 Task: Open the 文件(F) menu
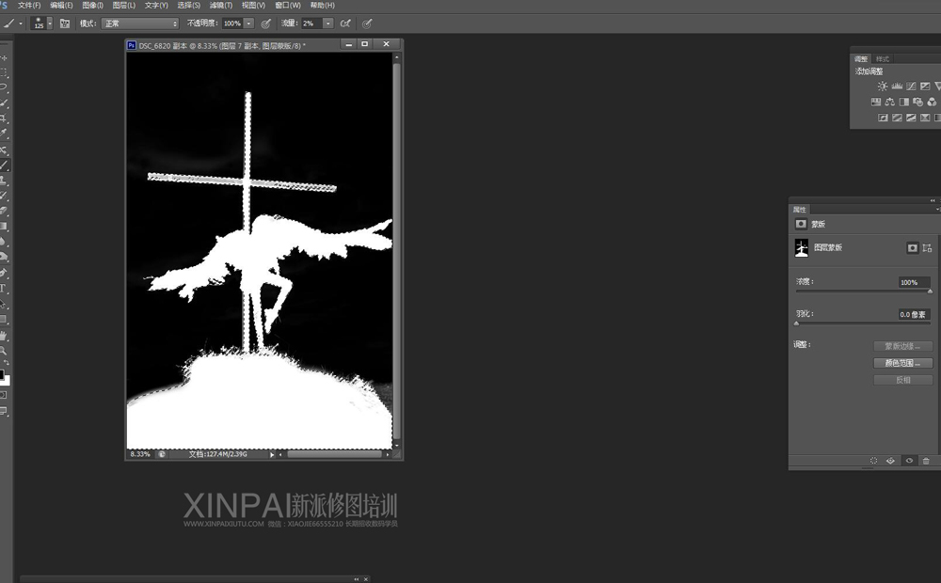(x=29, y=6)
